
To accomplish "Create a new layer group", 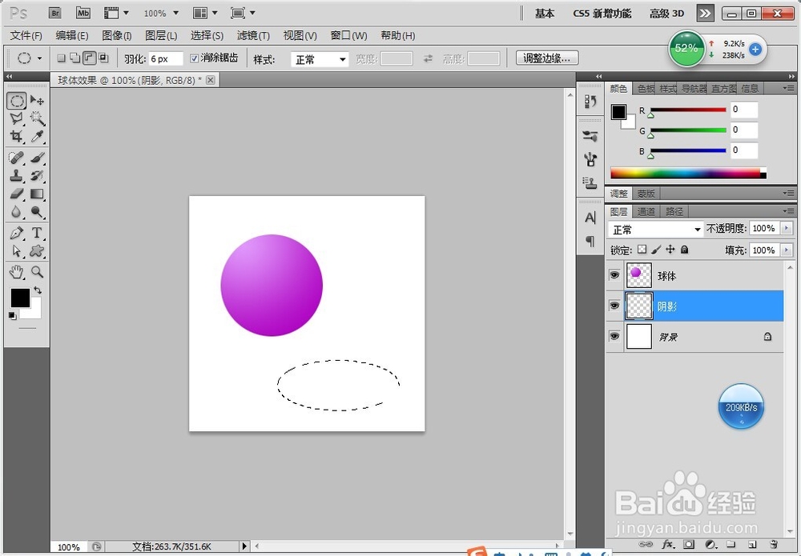I will pos(731,544).
